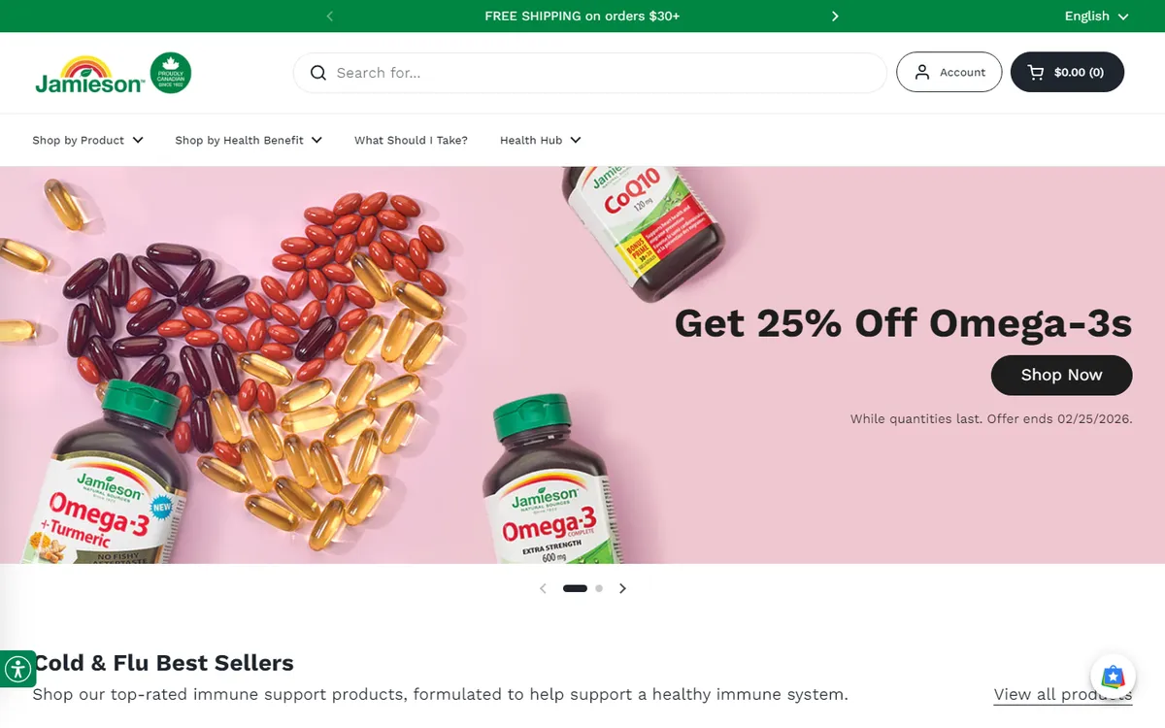1165x728 pixels.
Task: Advance to next announcement bar message
Action: 835,17
